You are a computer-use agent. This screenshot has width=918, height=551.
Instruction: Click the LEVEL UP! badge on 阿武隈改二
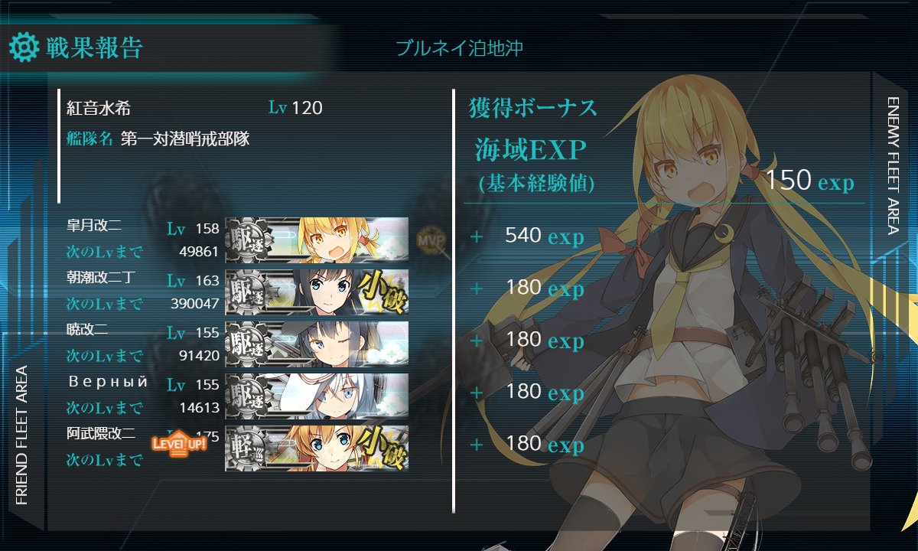tap(179, 443)
